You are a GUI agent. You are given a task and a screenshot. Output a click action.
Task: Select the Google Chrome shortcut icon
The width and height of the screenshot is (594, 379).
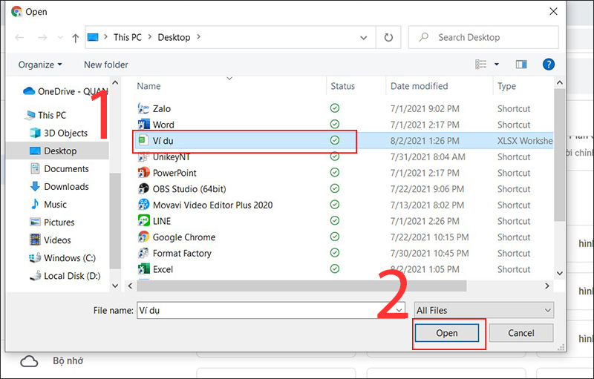pyautogui.click(x=143, y=237)
